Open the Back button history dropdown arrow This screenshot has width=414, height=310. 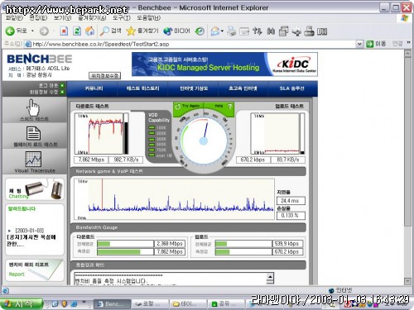coord(32,31)
